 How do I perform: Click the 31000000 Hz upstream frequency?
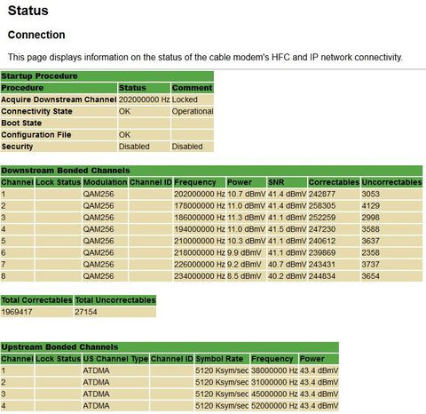274,382
